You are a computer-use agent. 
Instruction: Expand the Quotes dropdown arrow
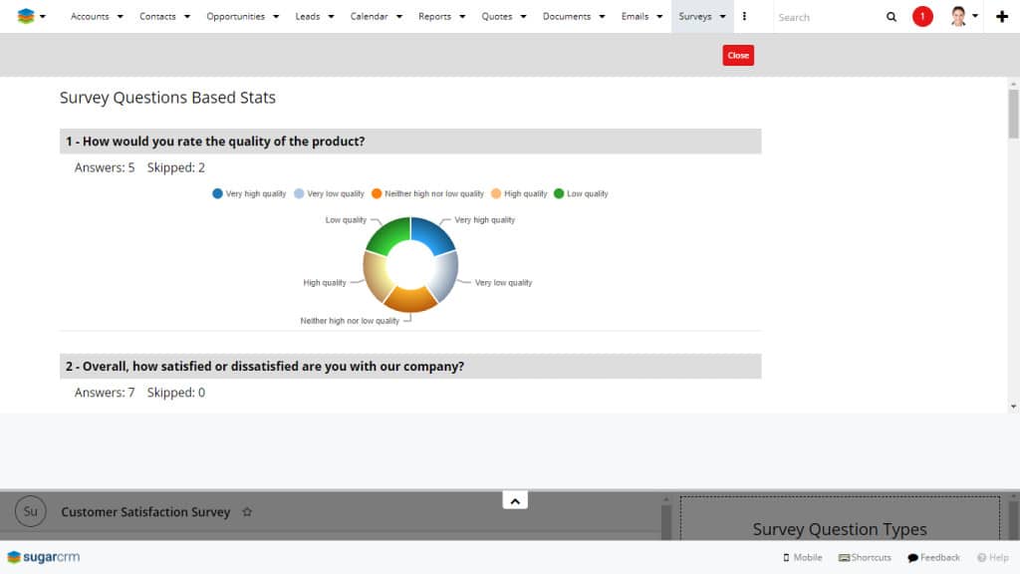[524, 16]
